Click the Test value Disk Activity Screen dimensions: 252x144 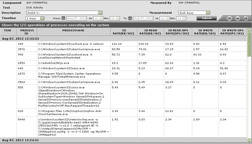35,8
